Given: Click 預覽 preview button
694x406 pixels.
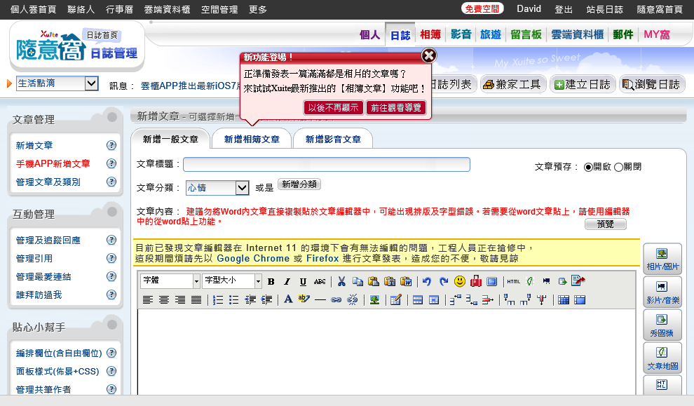Looking at the screenshot, I should pos(605,224).
